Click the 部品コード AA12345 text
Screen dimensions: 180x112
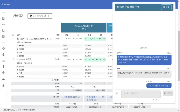point(25,42)
